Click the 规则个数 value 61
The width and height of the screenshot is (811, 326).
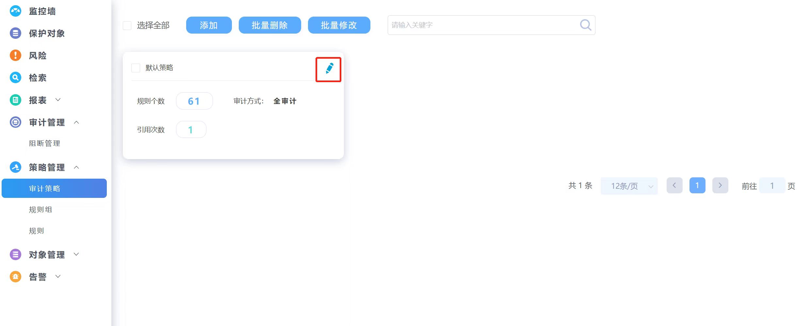(194, 101)
